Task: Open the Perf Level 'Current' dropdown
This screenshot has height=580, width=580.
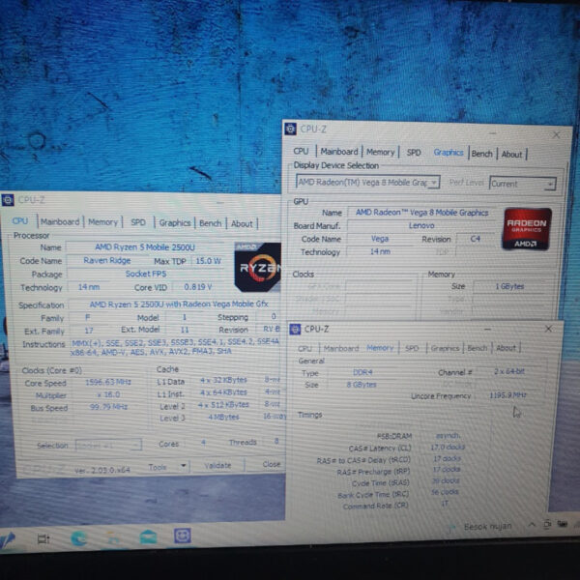Action: pos(523,184)
